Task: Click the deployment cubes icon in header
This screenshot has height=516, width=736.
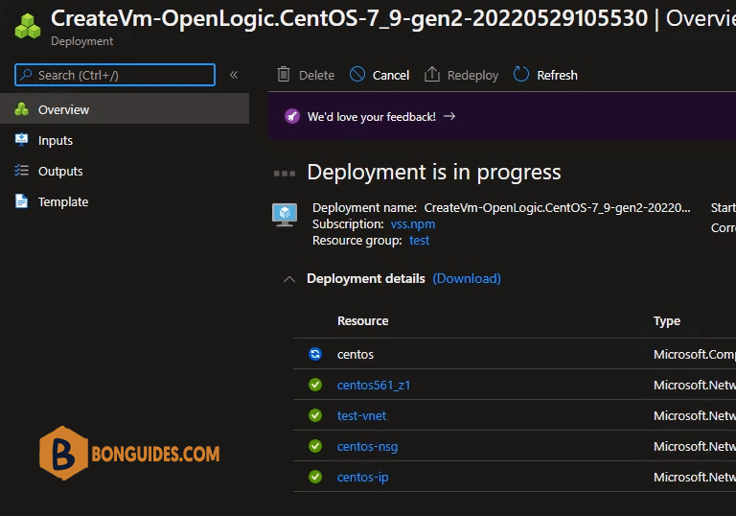Action: click(x=28, y=26)
